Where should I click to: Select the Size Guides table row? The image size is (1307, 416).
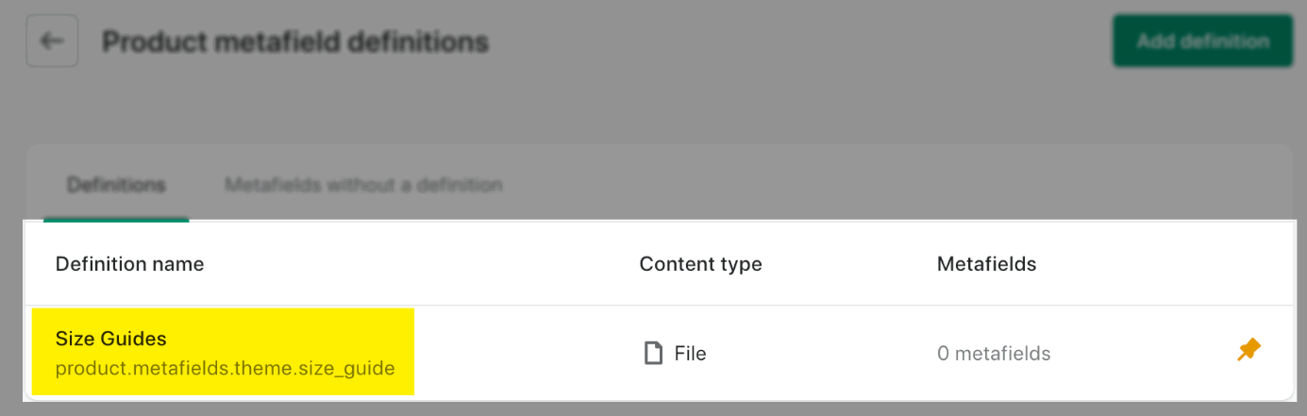pos(660,352)
